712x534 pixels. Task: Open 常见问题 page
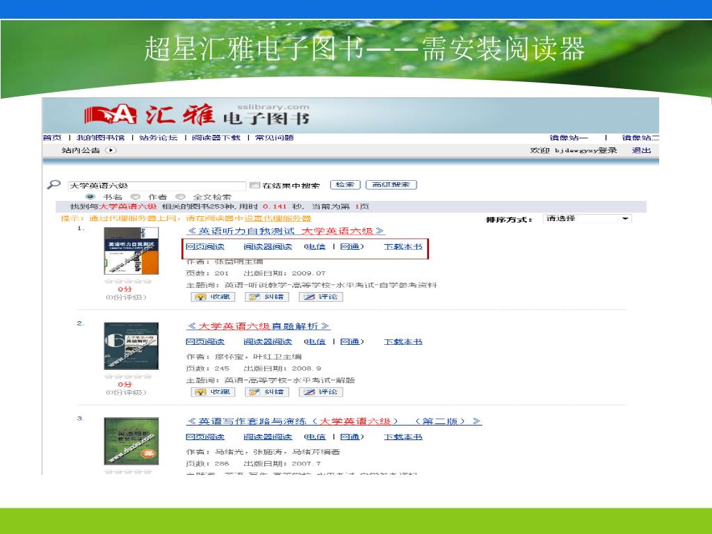[274, 138]
